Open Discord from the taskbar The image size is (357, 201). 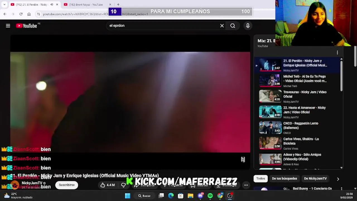click(x=200, y=196)
